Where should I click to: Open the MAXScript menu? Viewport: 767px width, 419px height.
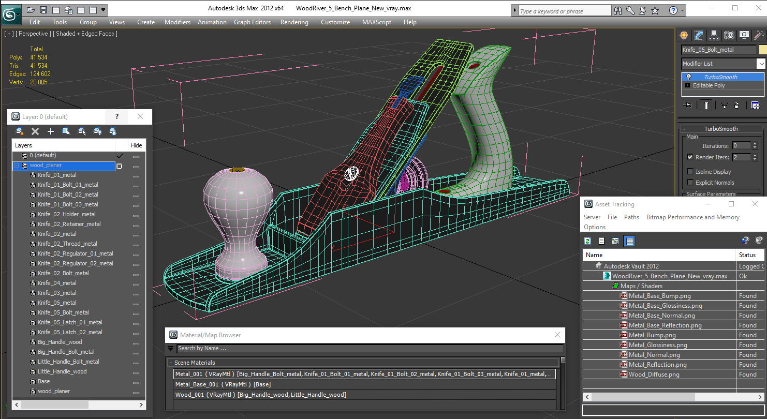[377, 22]
